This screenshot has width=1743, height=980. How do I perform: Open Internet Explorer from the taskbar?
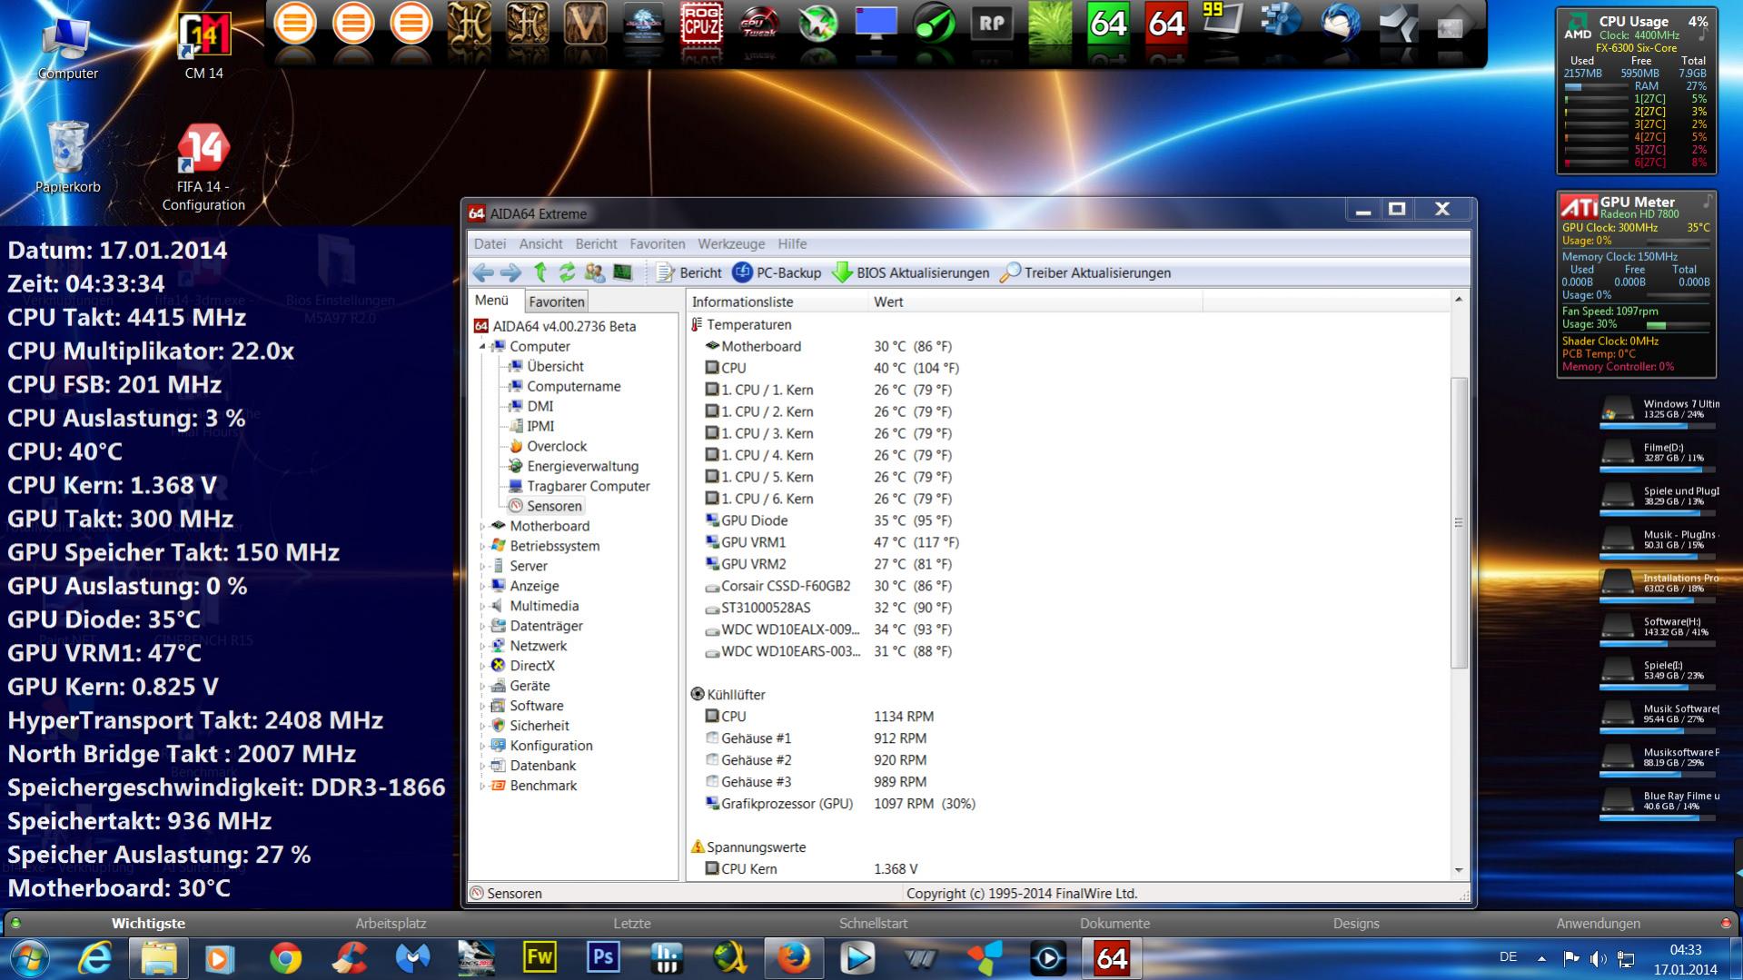[94, 958]
